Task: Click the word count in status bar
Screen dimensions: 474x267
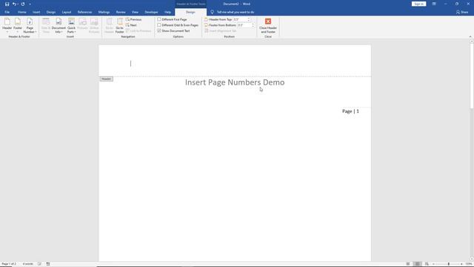Action: [28, 264]
